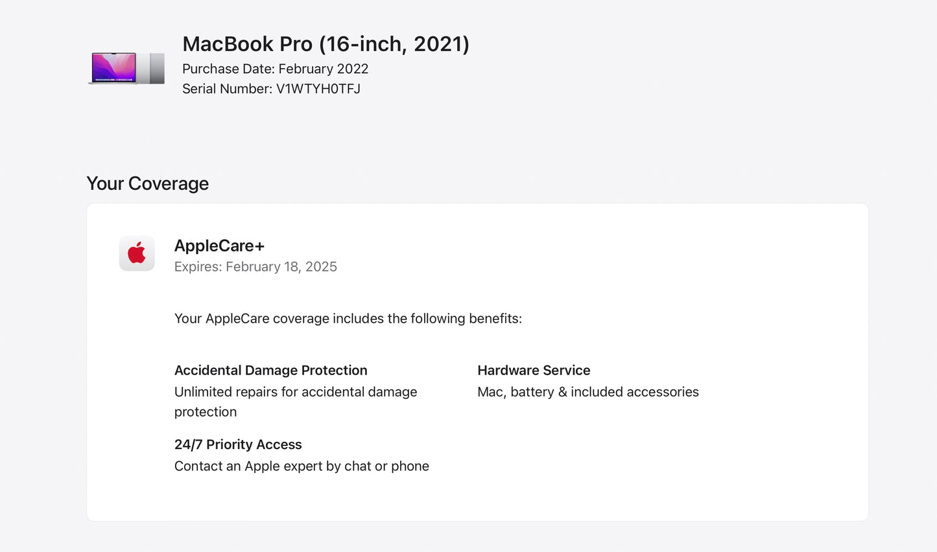Click the Your Coverage section heading
The width and height of the screenshot is (937, 552).
(148, 183)
